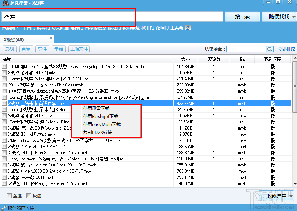The width and height of the screenshot is (297, 211).
Task: Filter results by 音乐
Action: pyautogui.click(x=26, y=49)
